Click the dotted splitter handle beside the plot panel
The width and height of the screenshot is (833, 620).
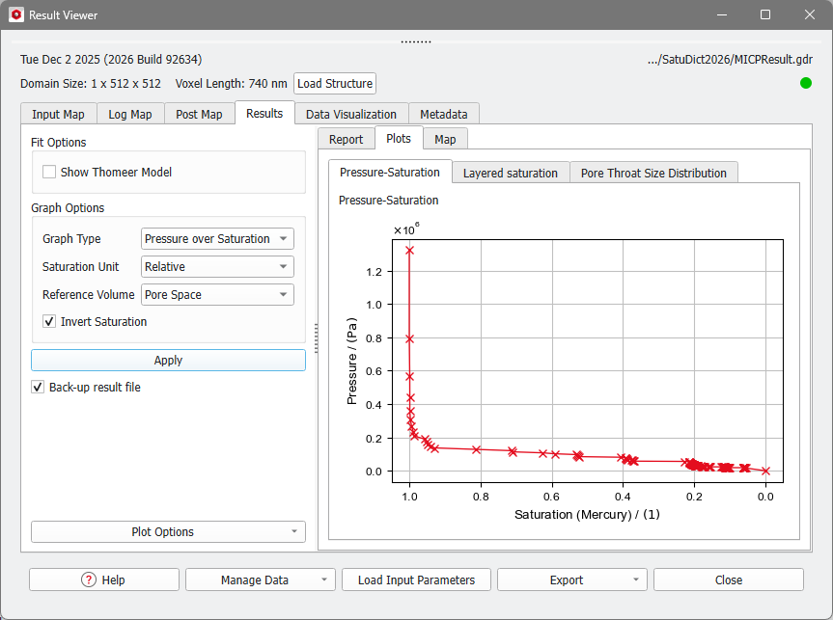(x=317, y=336)
